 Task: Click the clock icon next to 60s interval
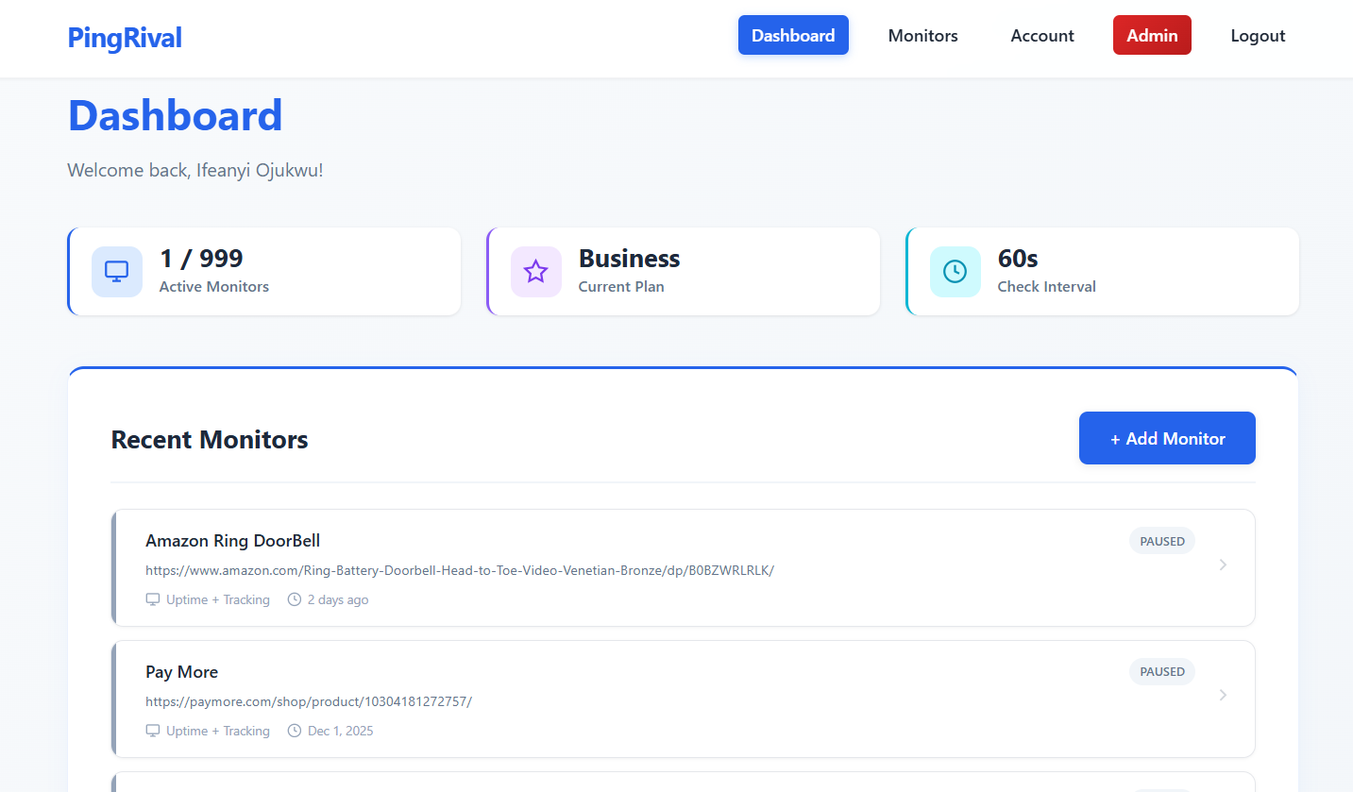click(x=955, y=271)
